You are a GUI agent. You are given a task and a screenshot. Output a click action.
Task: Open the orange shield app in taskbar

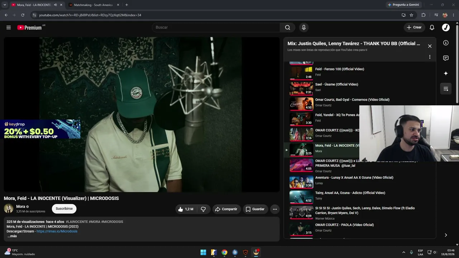coord(245,252)
